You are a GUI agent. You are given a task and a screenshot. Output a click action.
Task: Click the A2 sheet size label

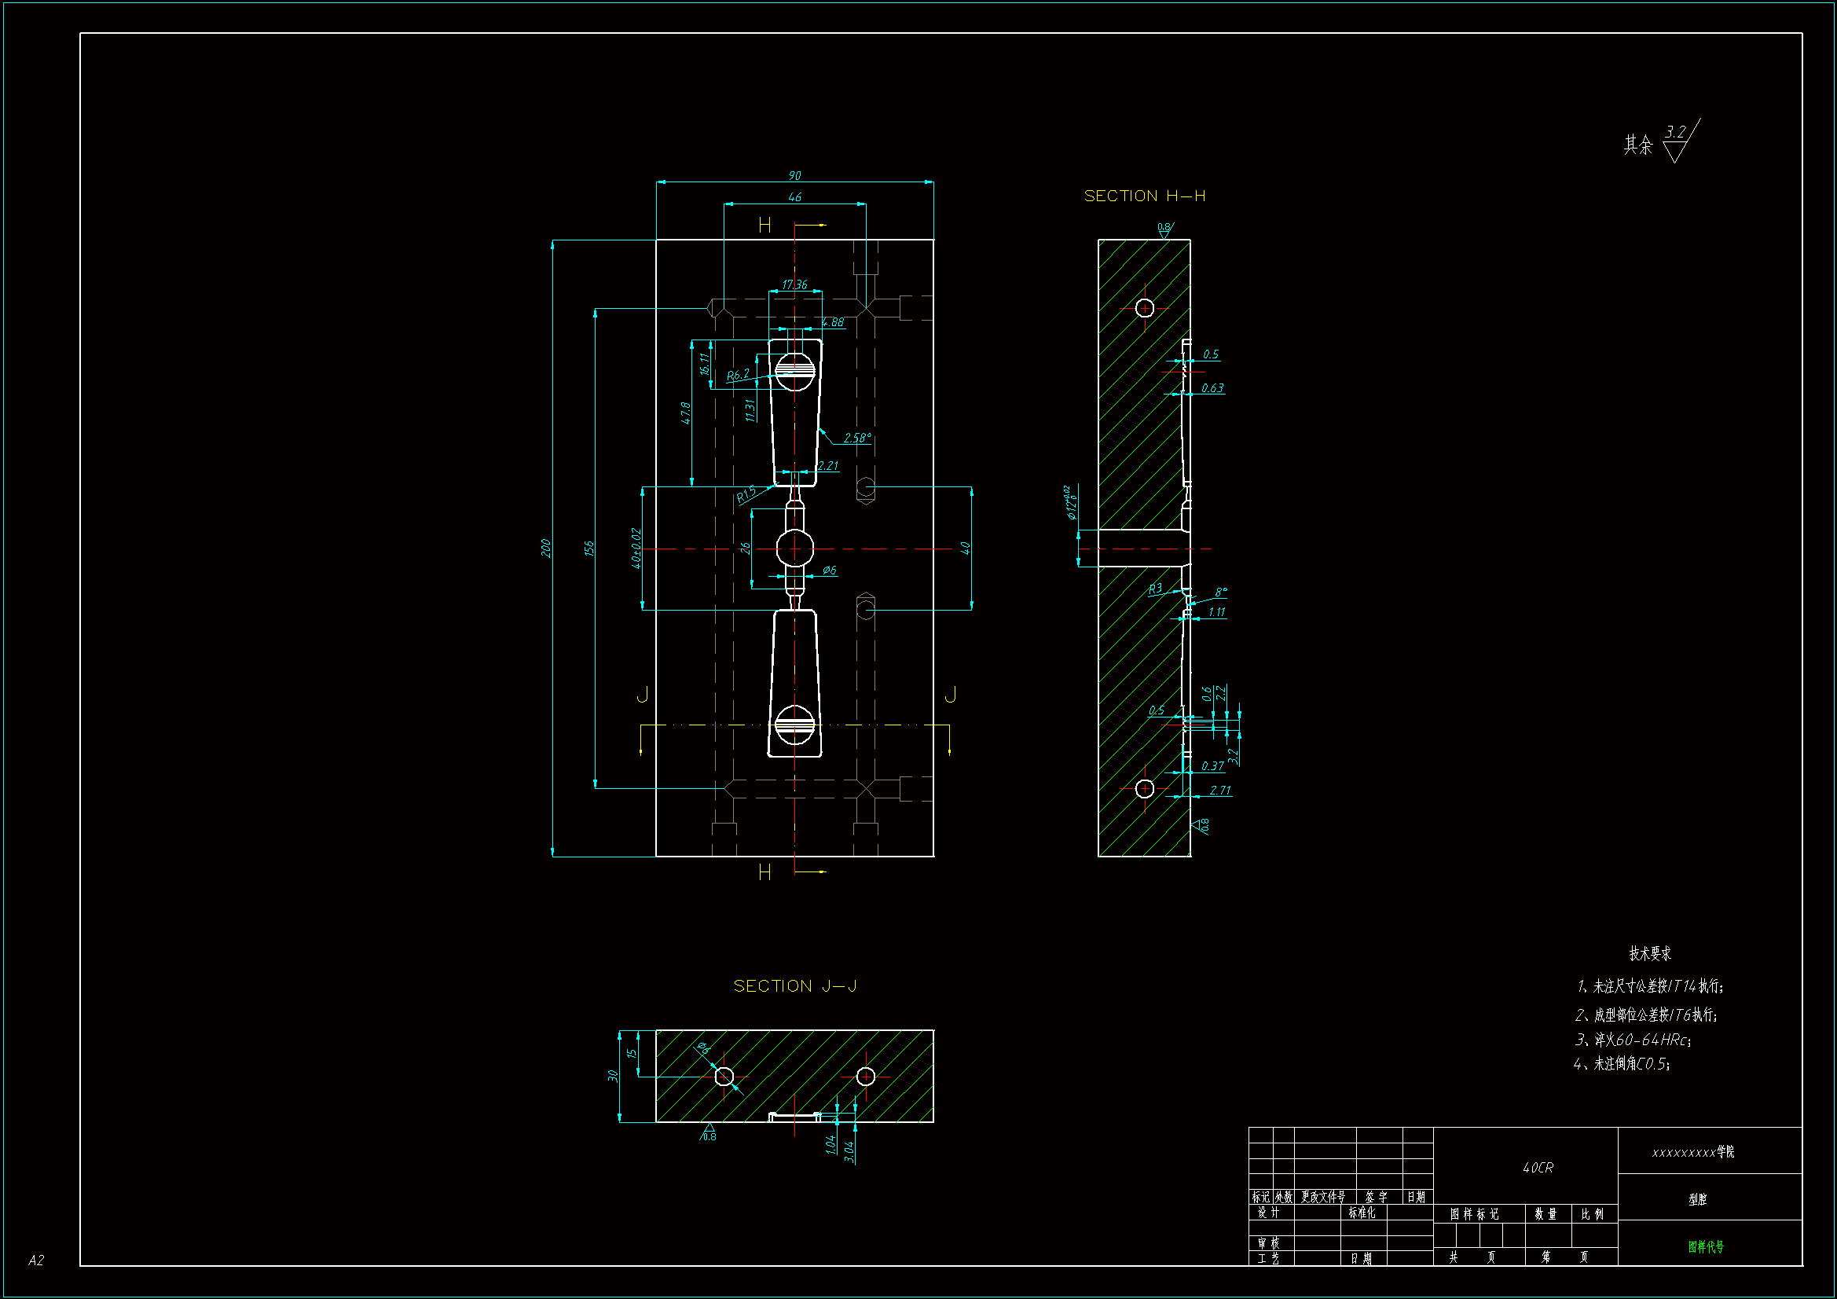(36, 1260)
